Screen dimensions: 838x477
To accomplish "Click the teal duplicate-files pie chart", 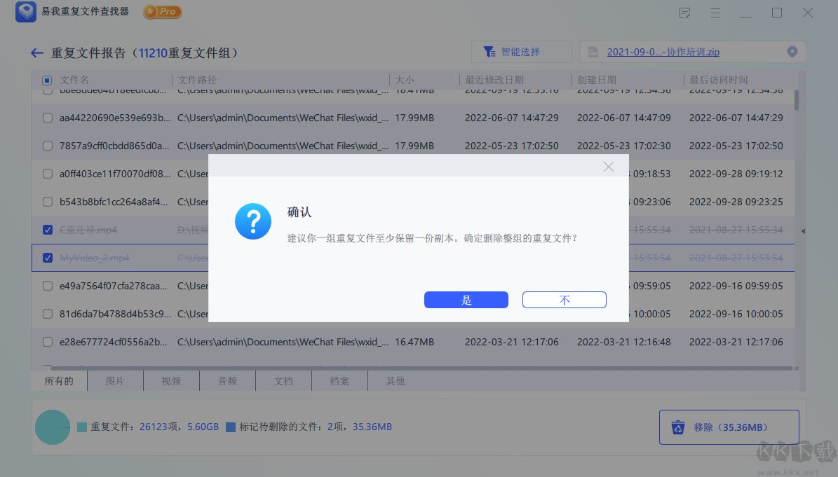I will 53,427.
